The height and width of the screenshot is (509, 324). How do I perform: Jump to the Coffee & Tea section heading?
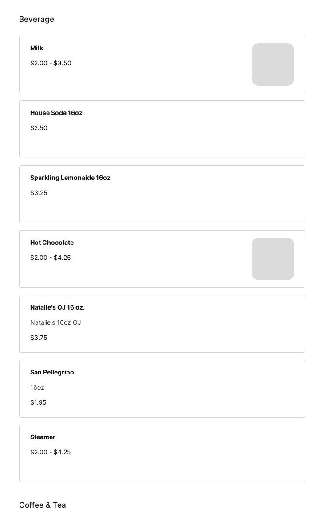pyautogui.click(x=43, y=505)
